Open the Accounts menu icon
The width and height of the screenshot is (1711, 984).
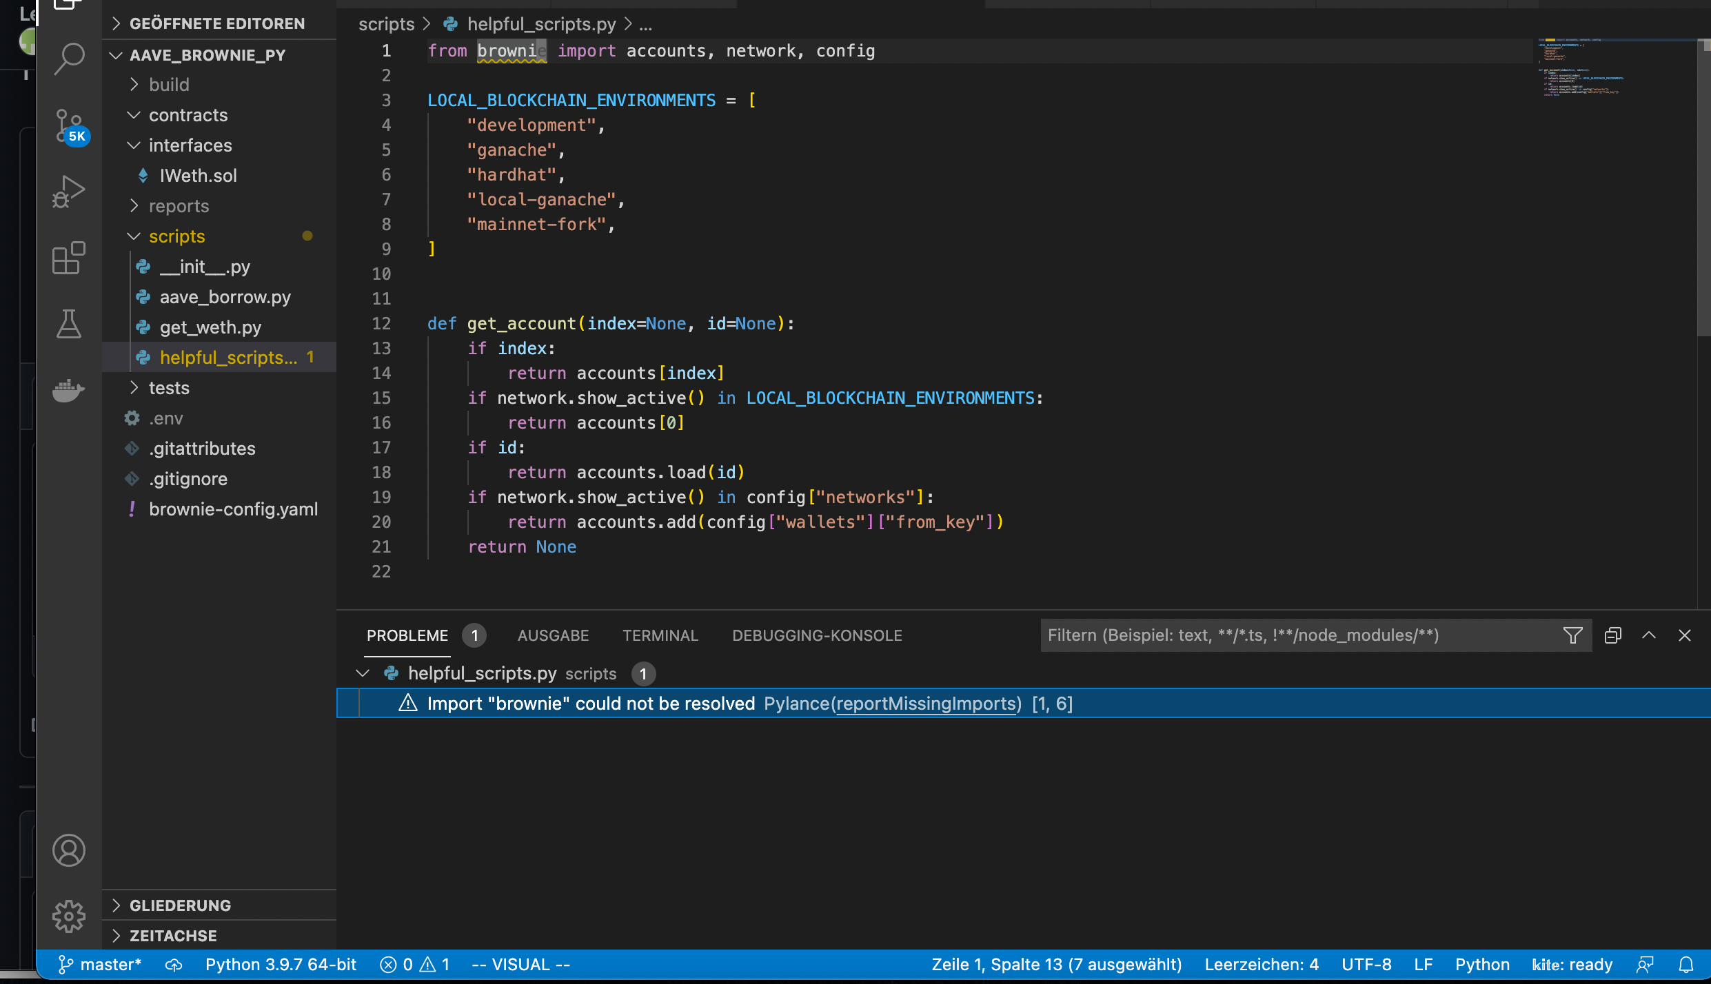[x=69, y=850]
